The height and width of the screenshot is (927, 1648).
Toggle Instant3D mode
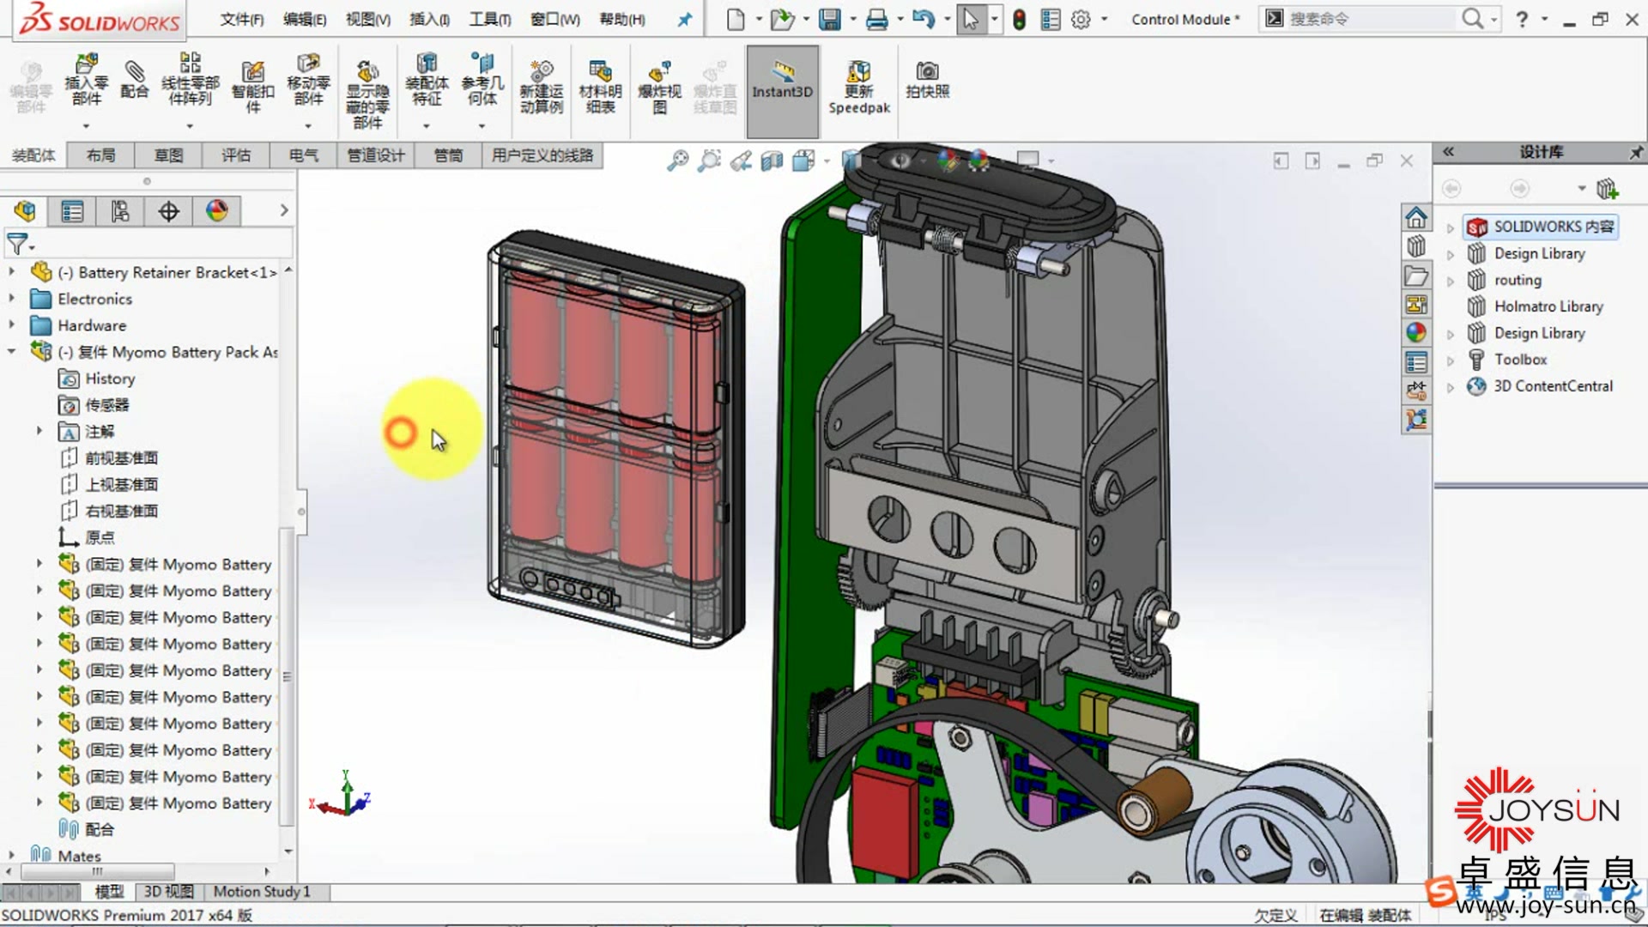782,91
